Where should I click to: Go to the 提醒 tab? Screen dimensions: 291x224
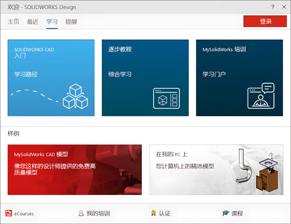point(71,22)
